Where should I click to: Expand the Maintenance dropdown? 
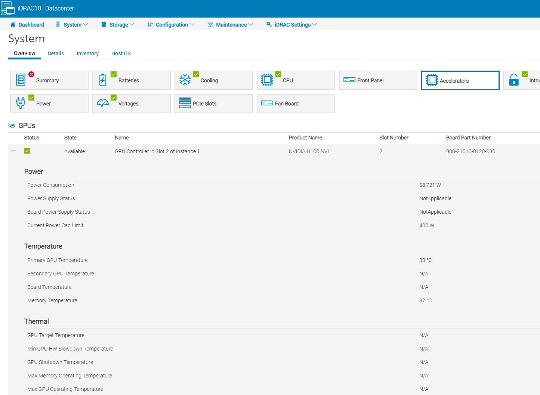231,24
